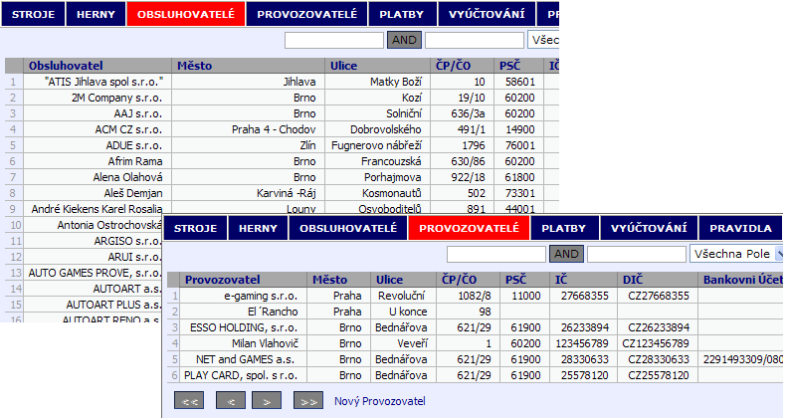Select El ´Rancho row
This screenshot has width=789, height=420.
point(475,312)
